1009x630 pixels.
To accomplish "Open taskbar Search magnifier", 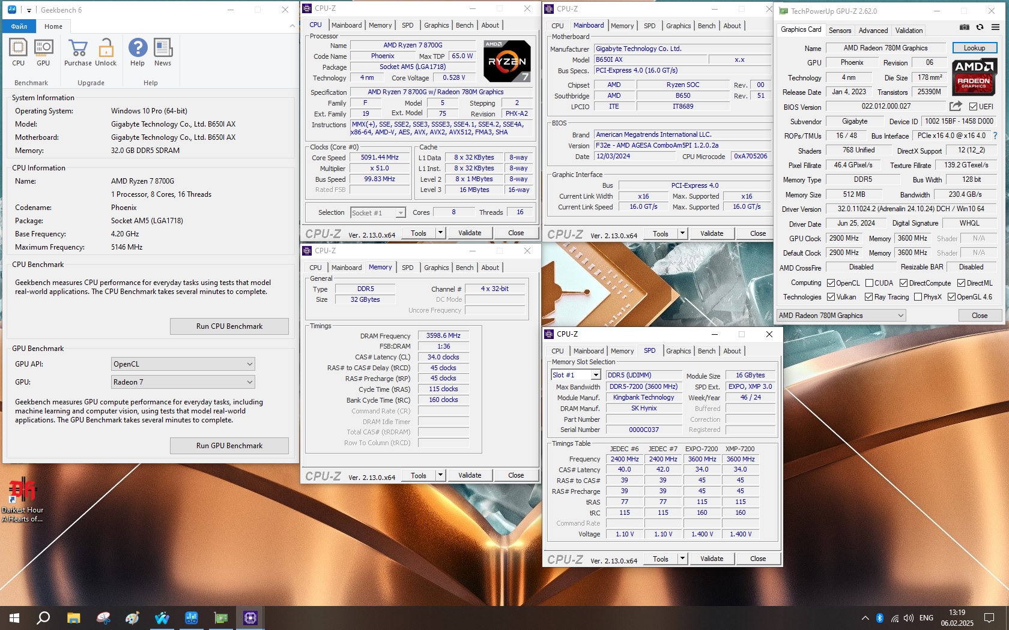I will coord(43,618).
